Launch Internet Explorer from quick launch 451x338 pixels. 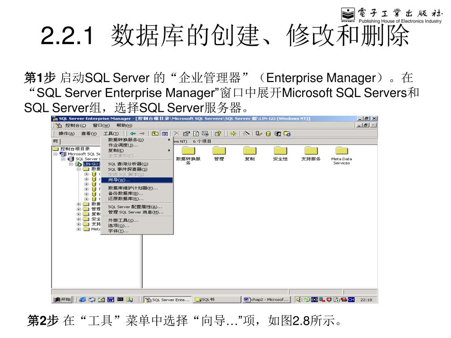(x=82, y=299)
